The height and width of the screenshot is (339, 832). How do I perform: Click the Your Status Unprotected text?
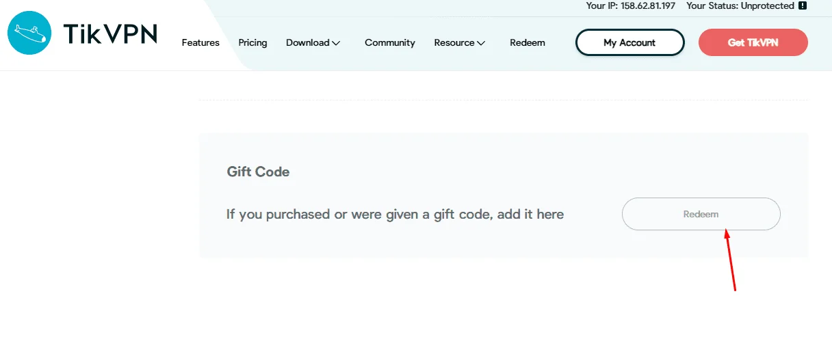[740, 5]
